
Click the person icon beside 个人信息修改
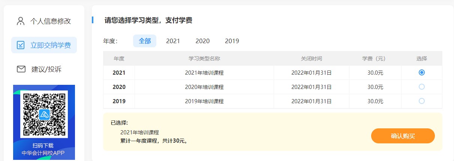pos(21,21)
